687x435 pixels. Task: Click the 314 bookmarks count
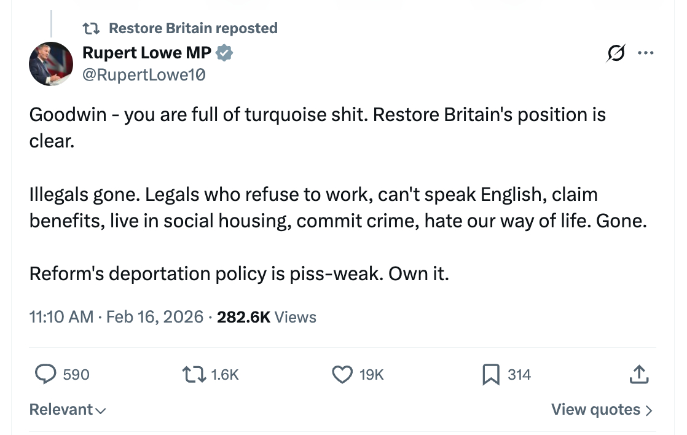(519, 374)
